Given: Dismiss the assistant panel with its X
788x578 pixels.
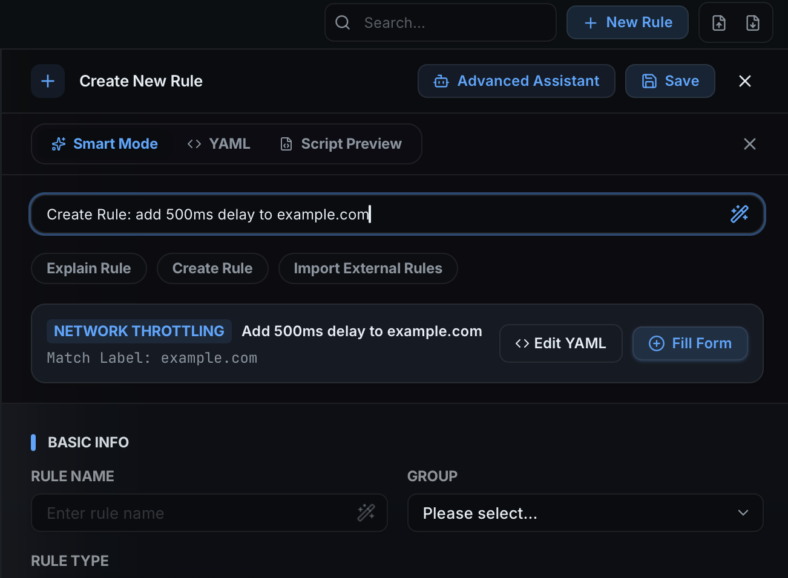Looking at the screenshot, I should pyautogui.click(x=749, y=143).
